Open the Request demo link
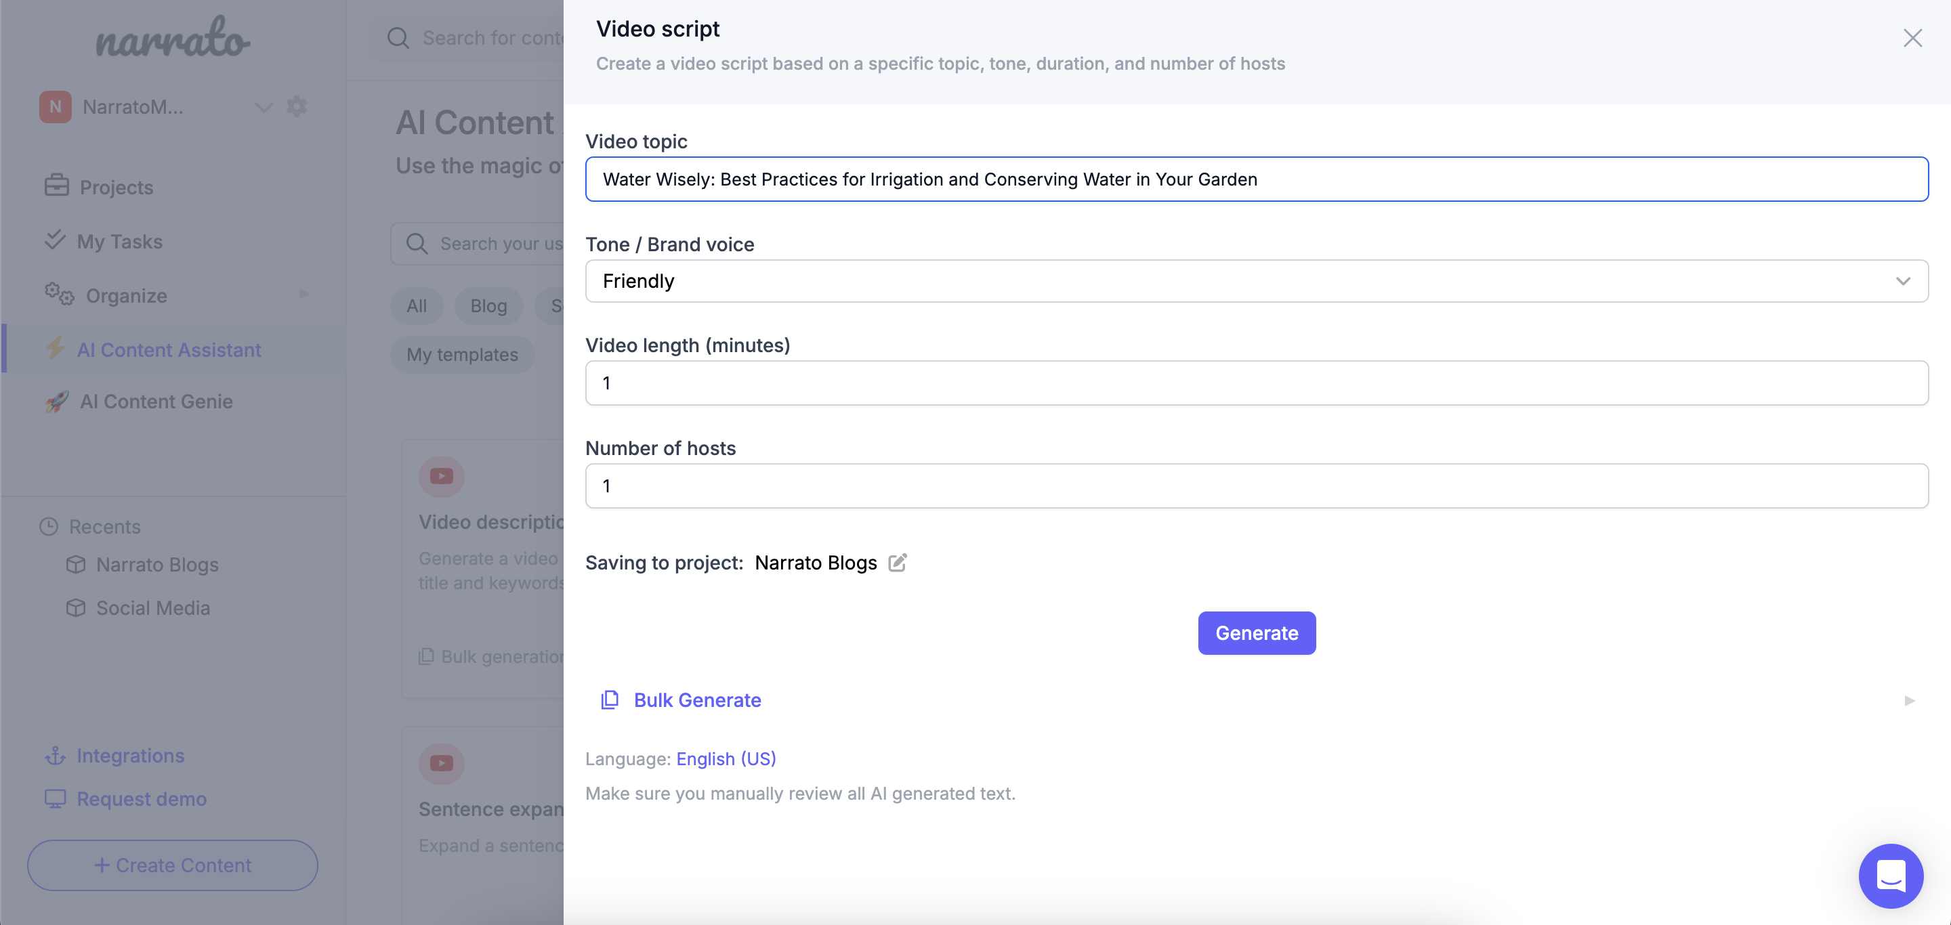Screen dimensions: 1951x925 [141, 798]
